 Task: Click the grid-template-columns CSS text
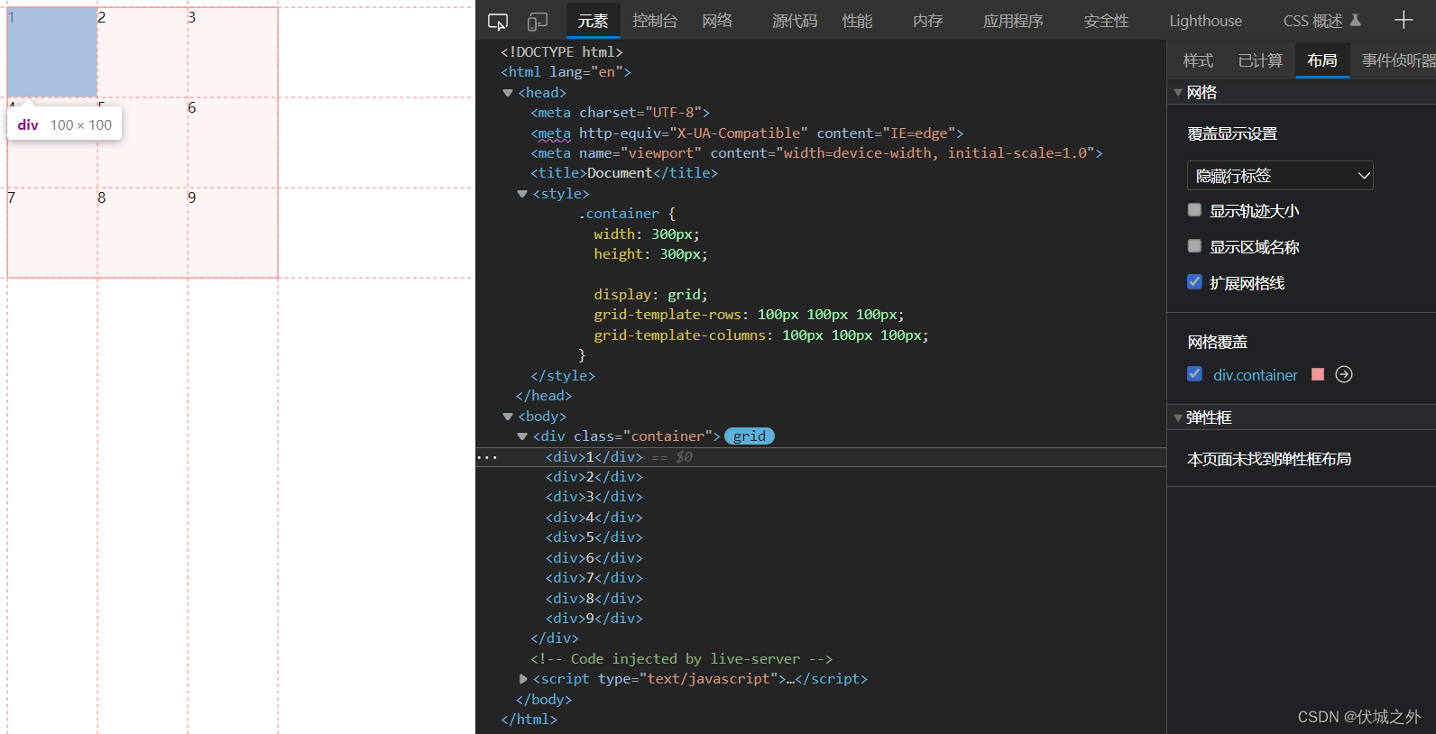click(x=761, y=335)
